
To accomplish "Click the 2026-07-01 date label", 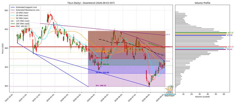I will pos(133,98).
